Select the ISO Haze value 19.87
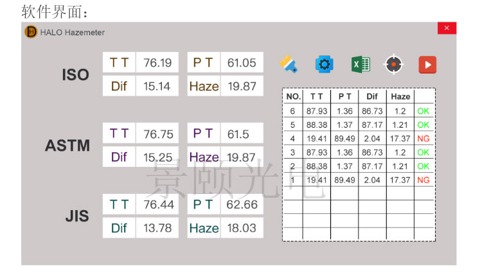Viewport: 482px width, 280px height. point(242,86)
